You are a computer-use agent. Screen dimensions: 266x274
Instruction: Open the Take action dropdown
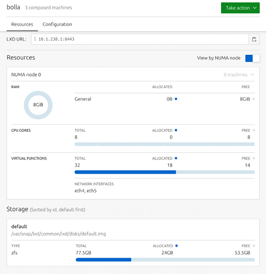pos(240,8)
